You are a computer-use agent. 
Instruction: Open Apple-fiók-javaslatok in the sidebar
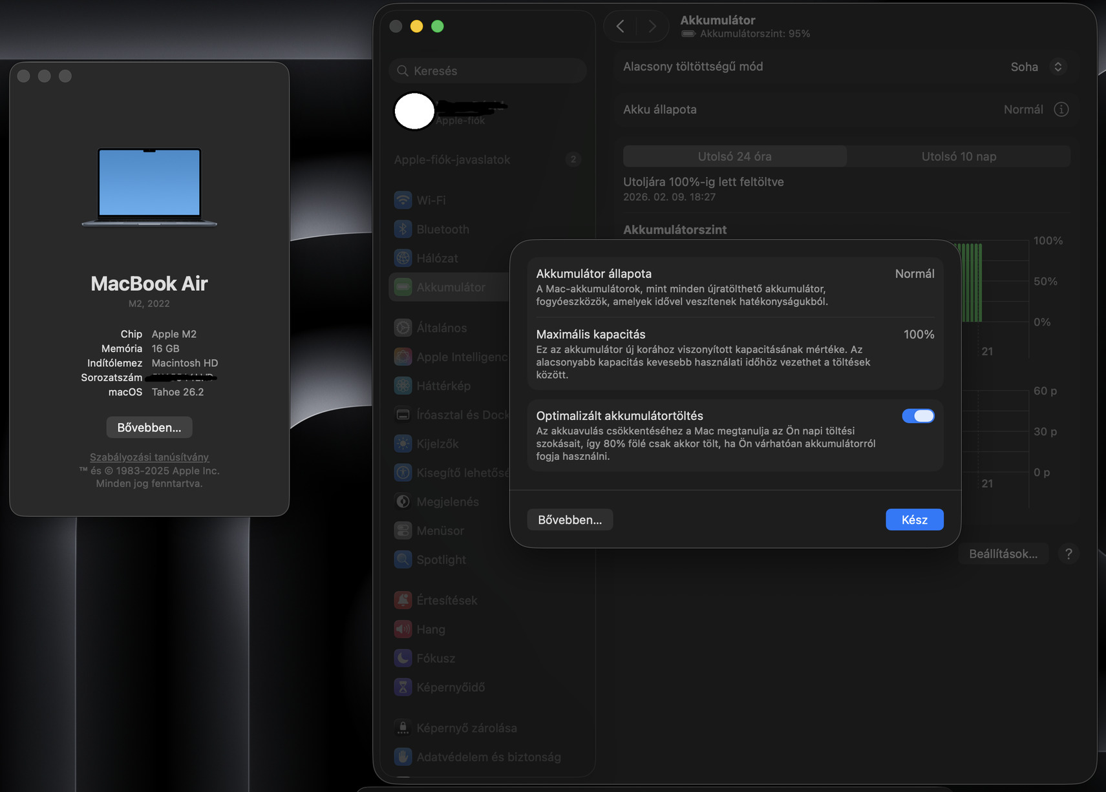tap(488, 160)
